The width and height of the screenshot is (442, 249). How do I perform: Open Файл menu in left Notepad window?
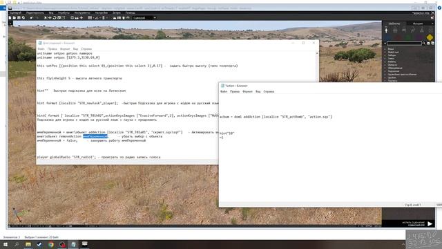tap(41, 49)
